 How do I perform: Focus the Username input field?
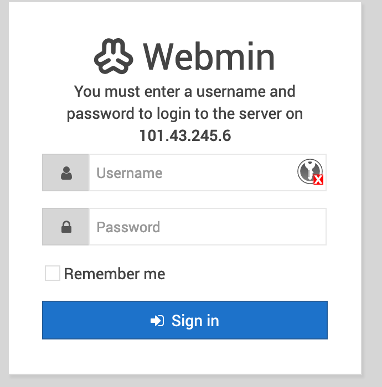coord(194,173)
